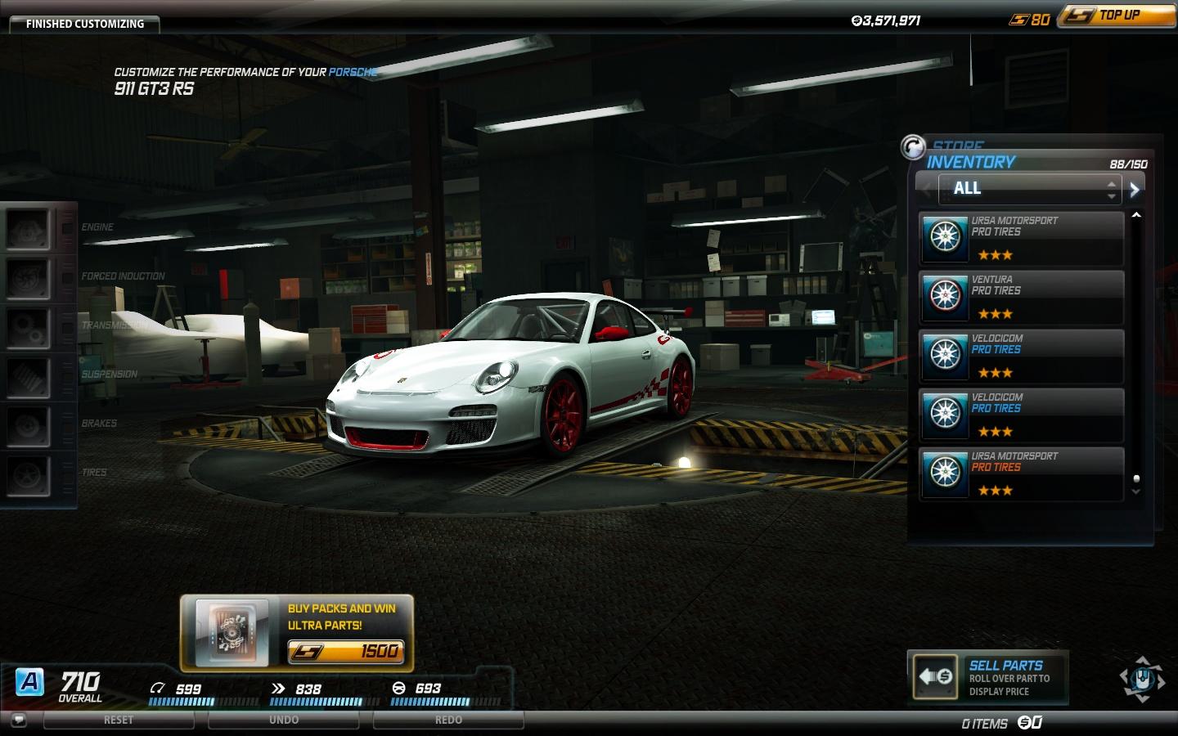Click the card pack thumbnail image
The height and width of the screenshot is (736, 1178).
[x=232, y=634]
